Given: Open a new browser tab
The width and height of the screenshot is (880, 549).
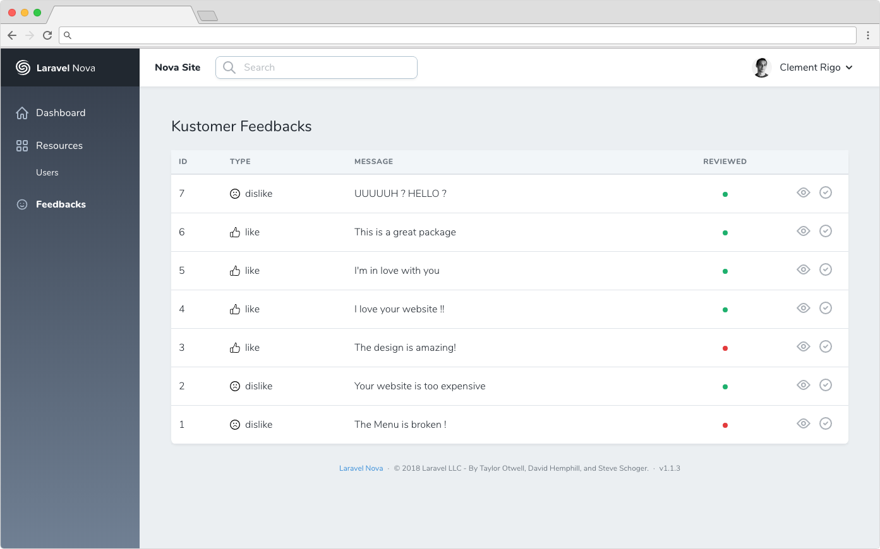Looking at the screenshot, I should [x=207, y=16].
